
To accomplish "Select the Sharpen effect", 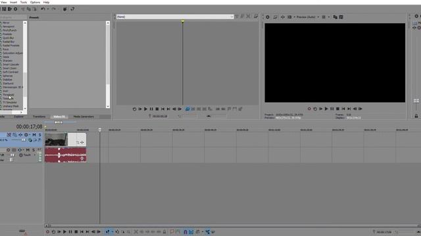I will click(7, 61).
